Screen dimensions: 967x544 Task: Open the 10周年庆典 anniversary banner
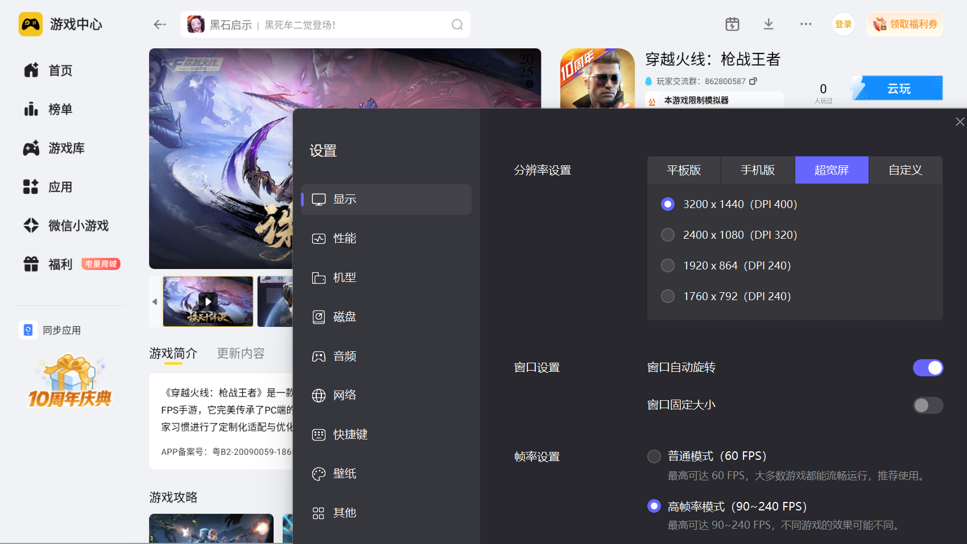69,381
